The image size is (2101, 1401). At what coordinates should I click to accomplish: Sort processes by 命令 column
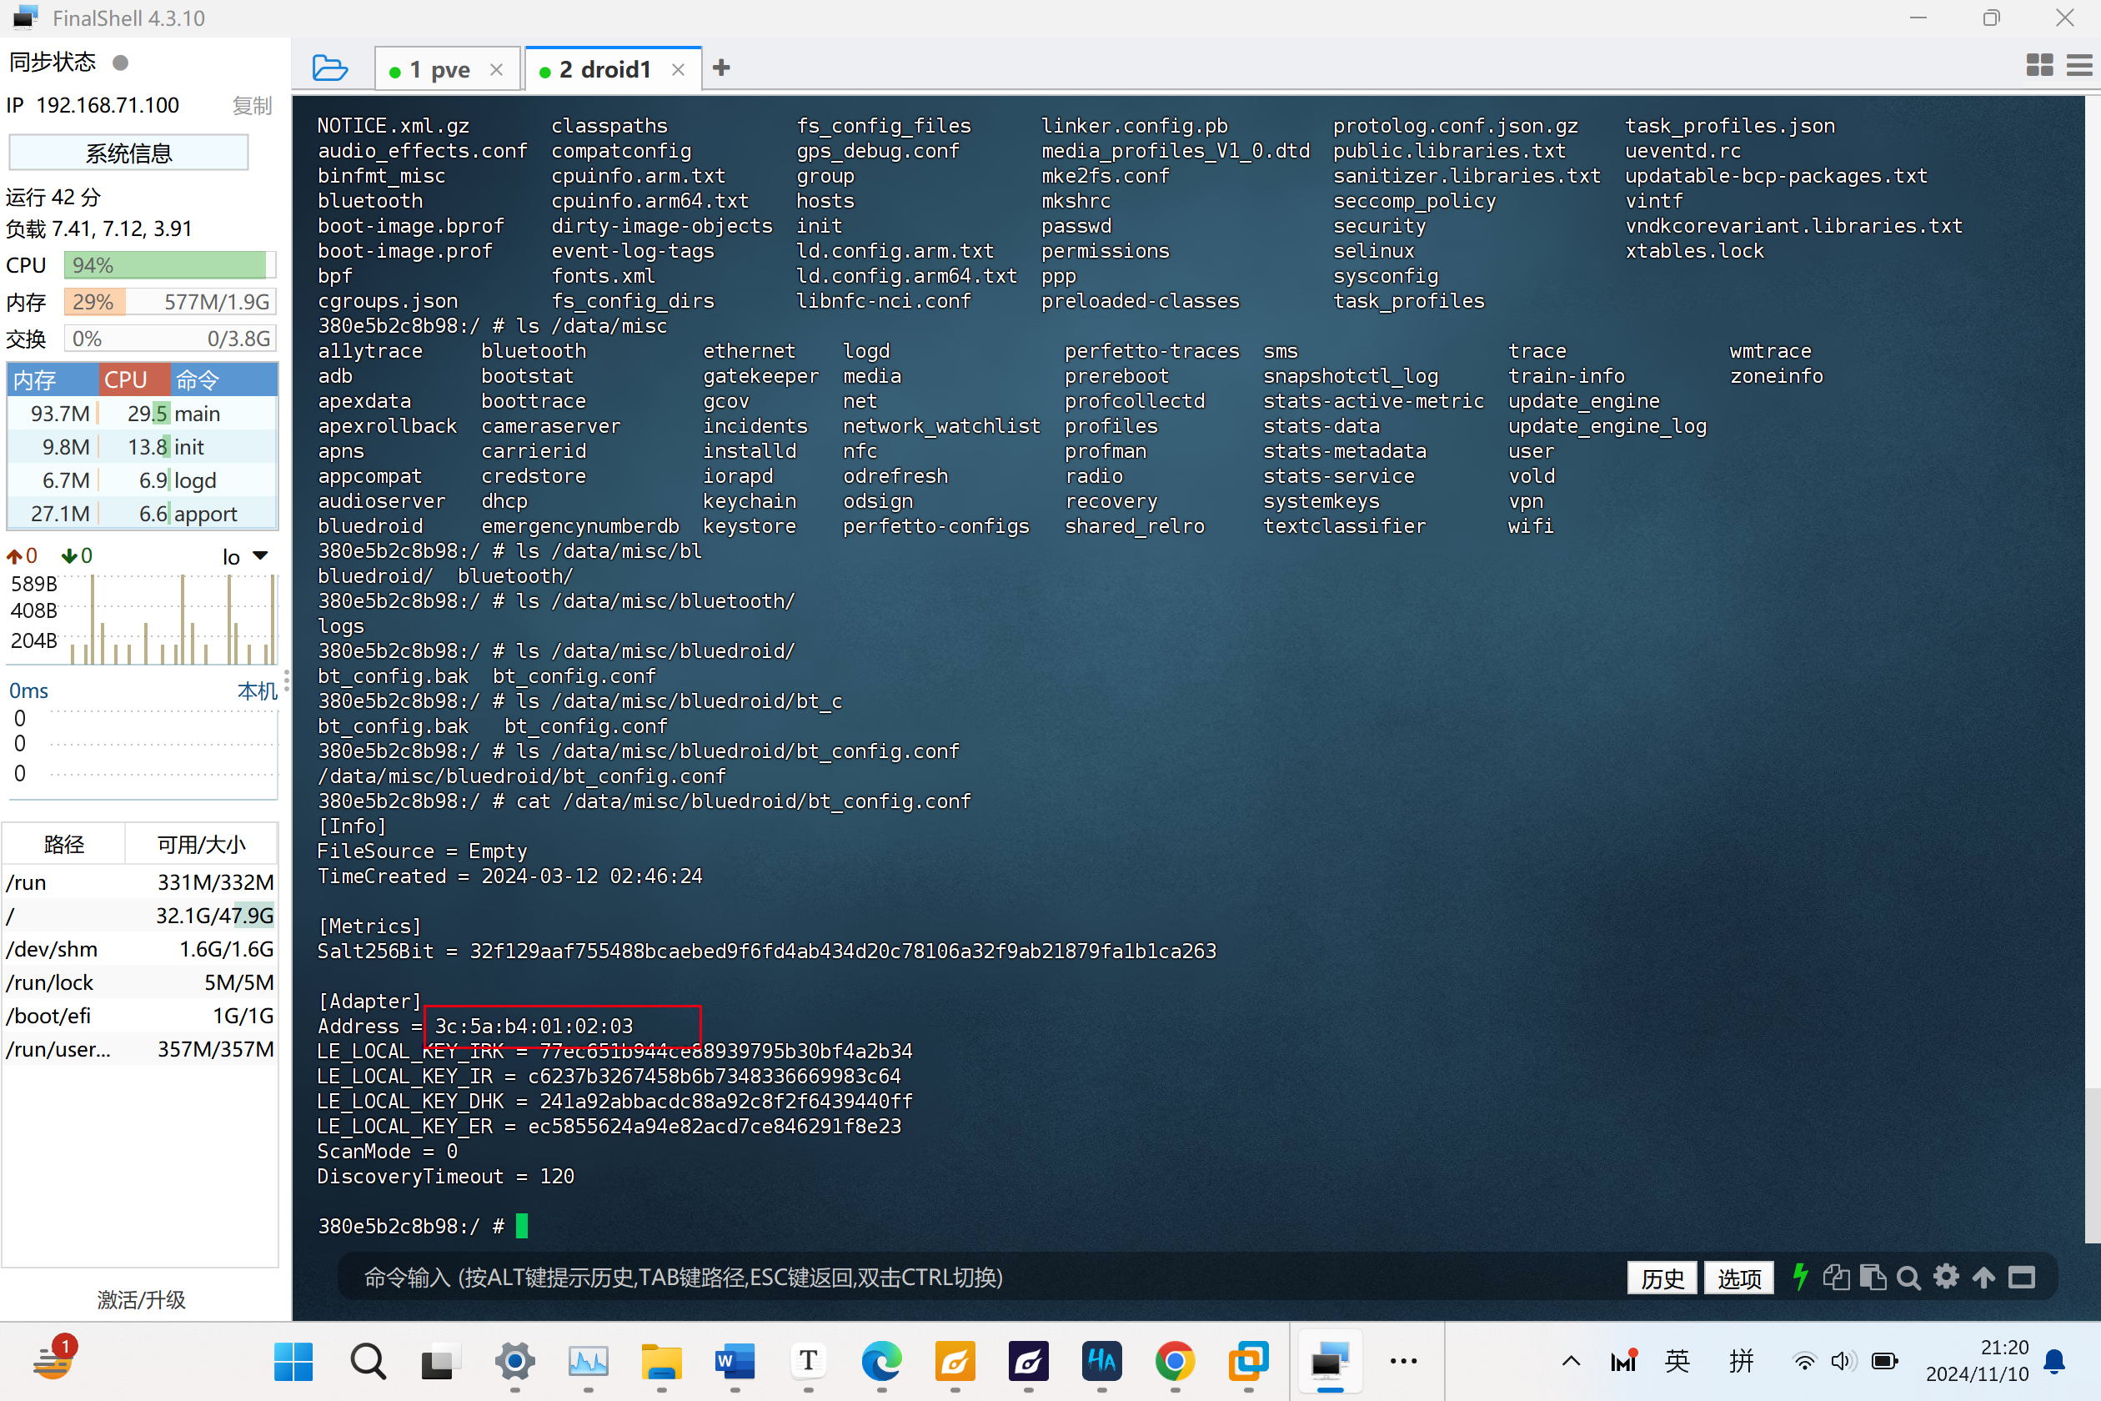(223, 379)
